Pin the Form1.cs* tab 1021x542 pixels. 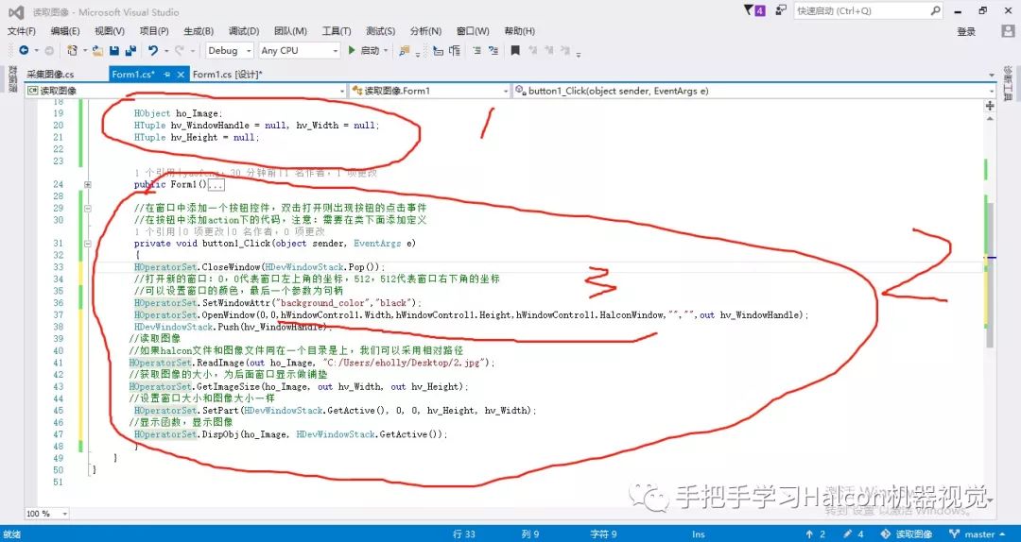tap(166, 75)
